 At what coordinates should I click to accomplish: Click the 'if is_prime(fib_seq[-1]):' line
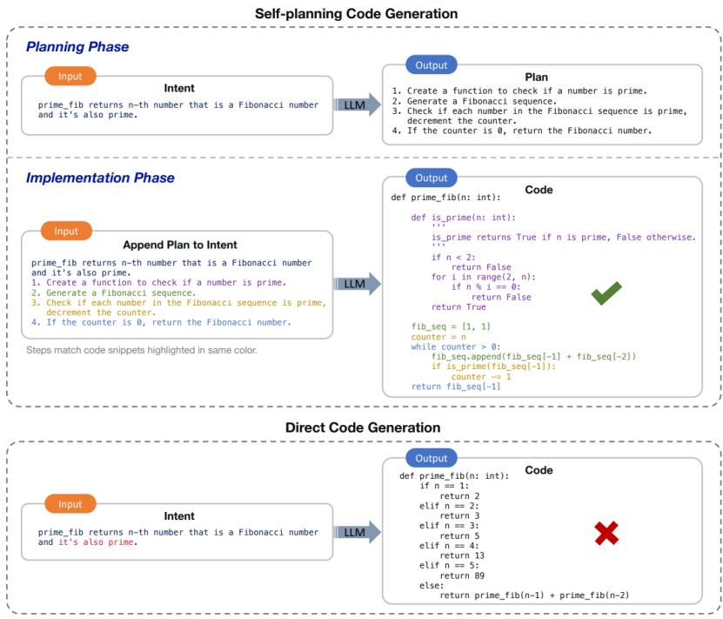(x=493, y=367)
